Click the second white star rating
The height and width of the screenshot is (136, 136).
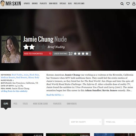(x=32, y=47)
